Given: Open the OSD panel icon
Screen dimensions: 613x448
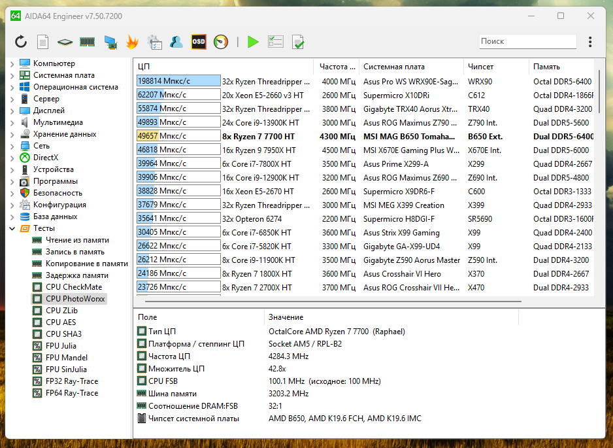Looking at the screenshot, I should [199, 41].
